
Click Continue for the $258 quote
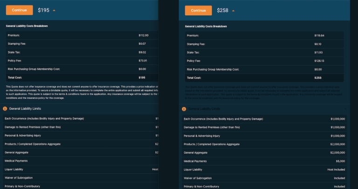[198, 10]
